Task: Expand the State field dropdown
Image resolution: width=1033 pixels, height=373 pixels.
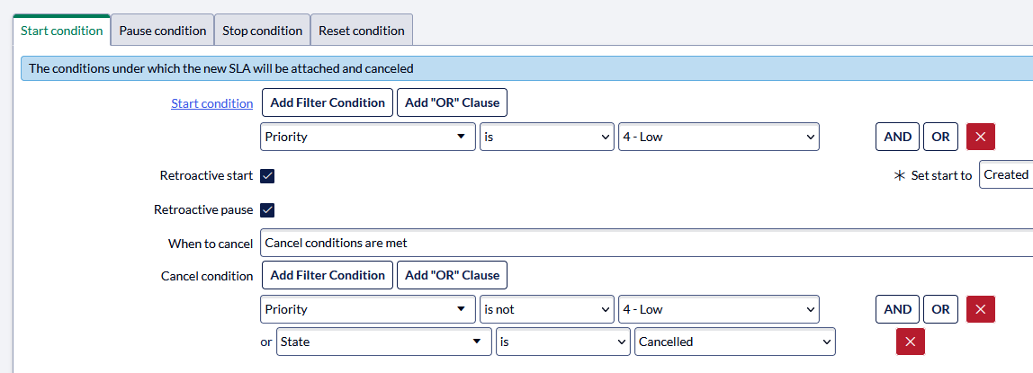Action: (x=384, y=342)
